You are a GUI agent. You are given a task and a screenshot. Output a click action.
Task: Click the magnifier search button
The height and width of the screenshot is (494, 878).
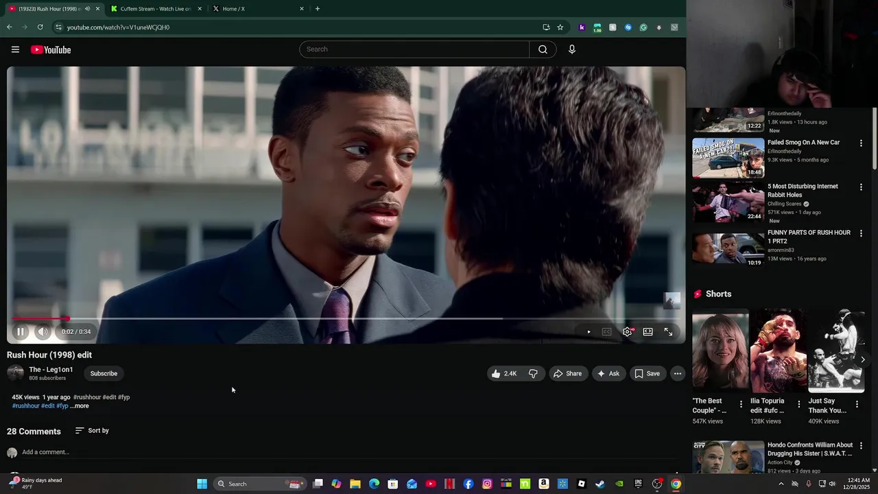[543, 49]
